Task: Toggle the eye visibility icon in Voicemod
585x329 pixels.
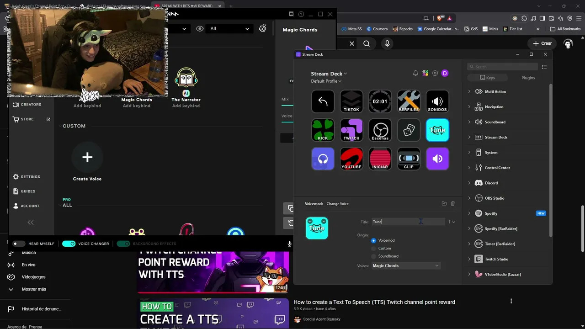Action: (200, 28)
